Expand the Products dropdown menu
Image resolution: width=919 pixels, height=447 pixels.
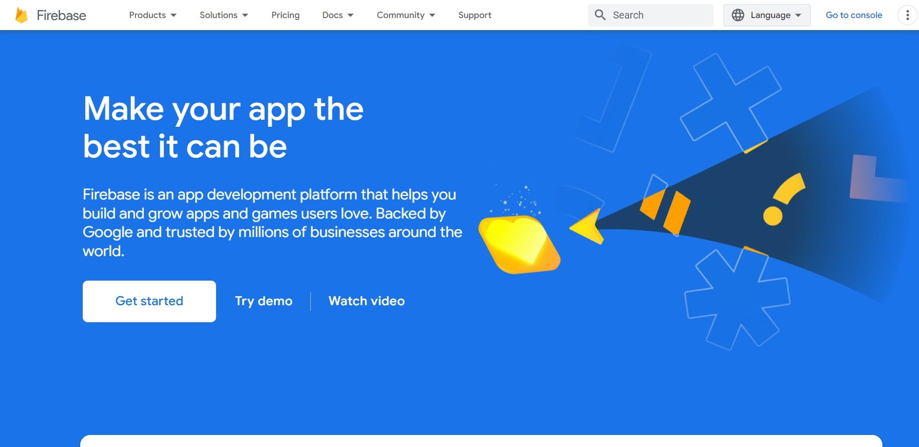click(153, 15)
